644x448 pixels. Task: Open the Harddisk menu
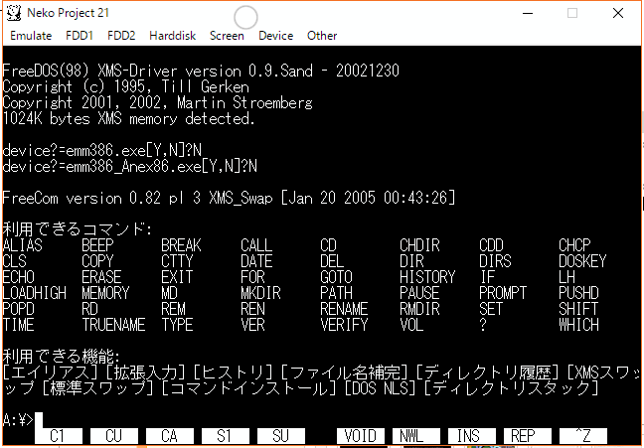click(173, 36)
